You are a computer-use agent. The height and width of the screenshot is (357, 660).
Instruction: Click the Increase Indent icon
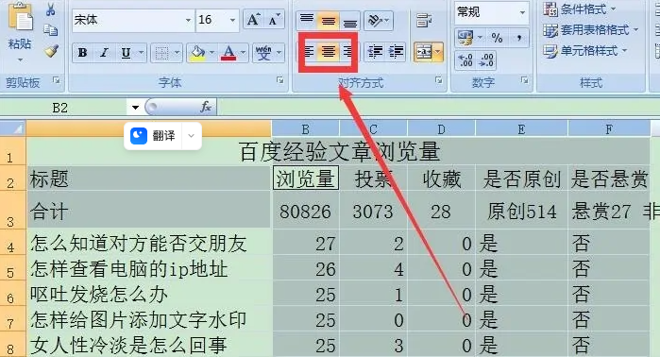click(x=396, y=52)
